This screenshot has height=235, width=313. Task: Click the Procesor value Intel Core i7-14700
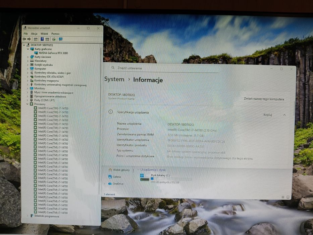tap(192, 130)
